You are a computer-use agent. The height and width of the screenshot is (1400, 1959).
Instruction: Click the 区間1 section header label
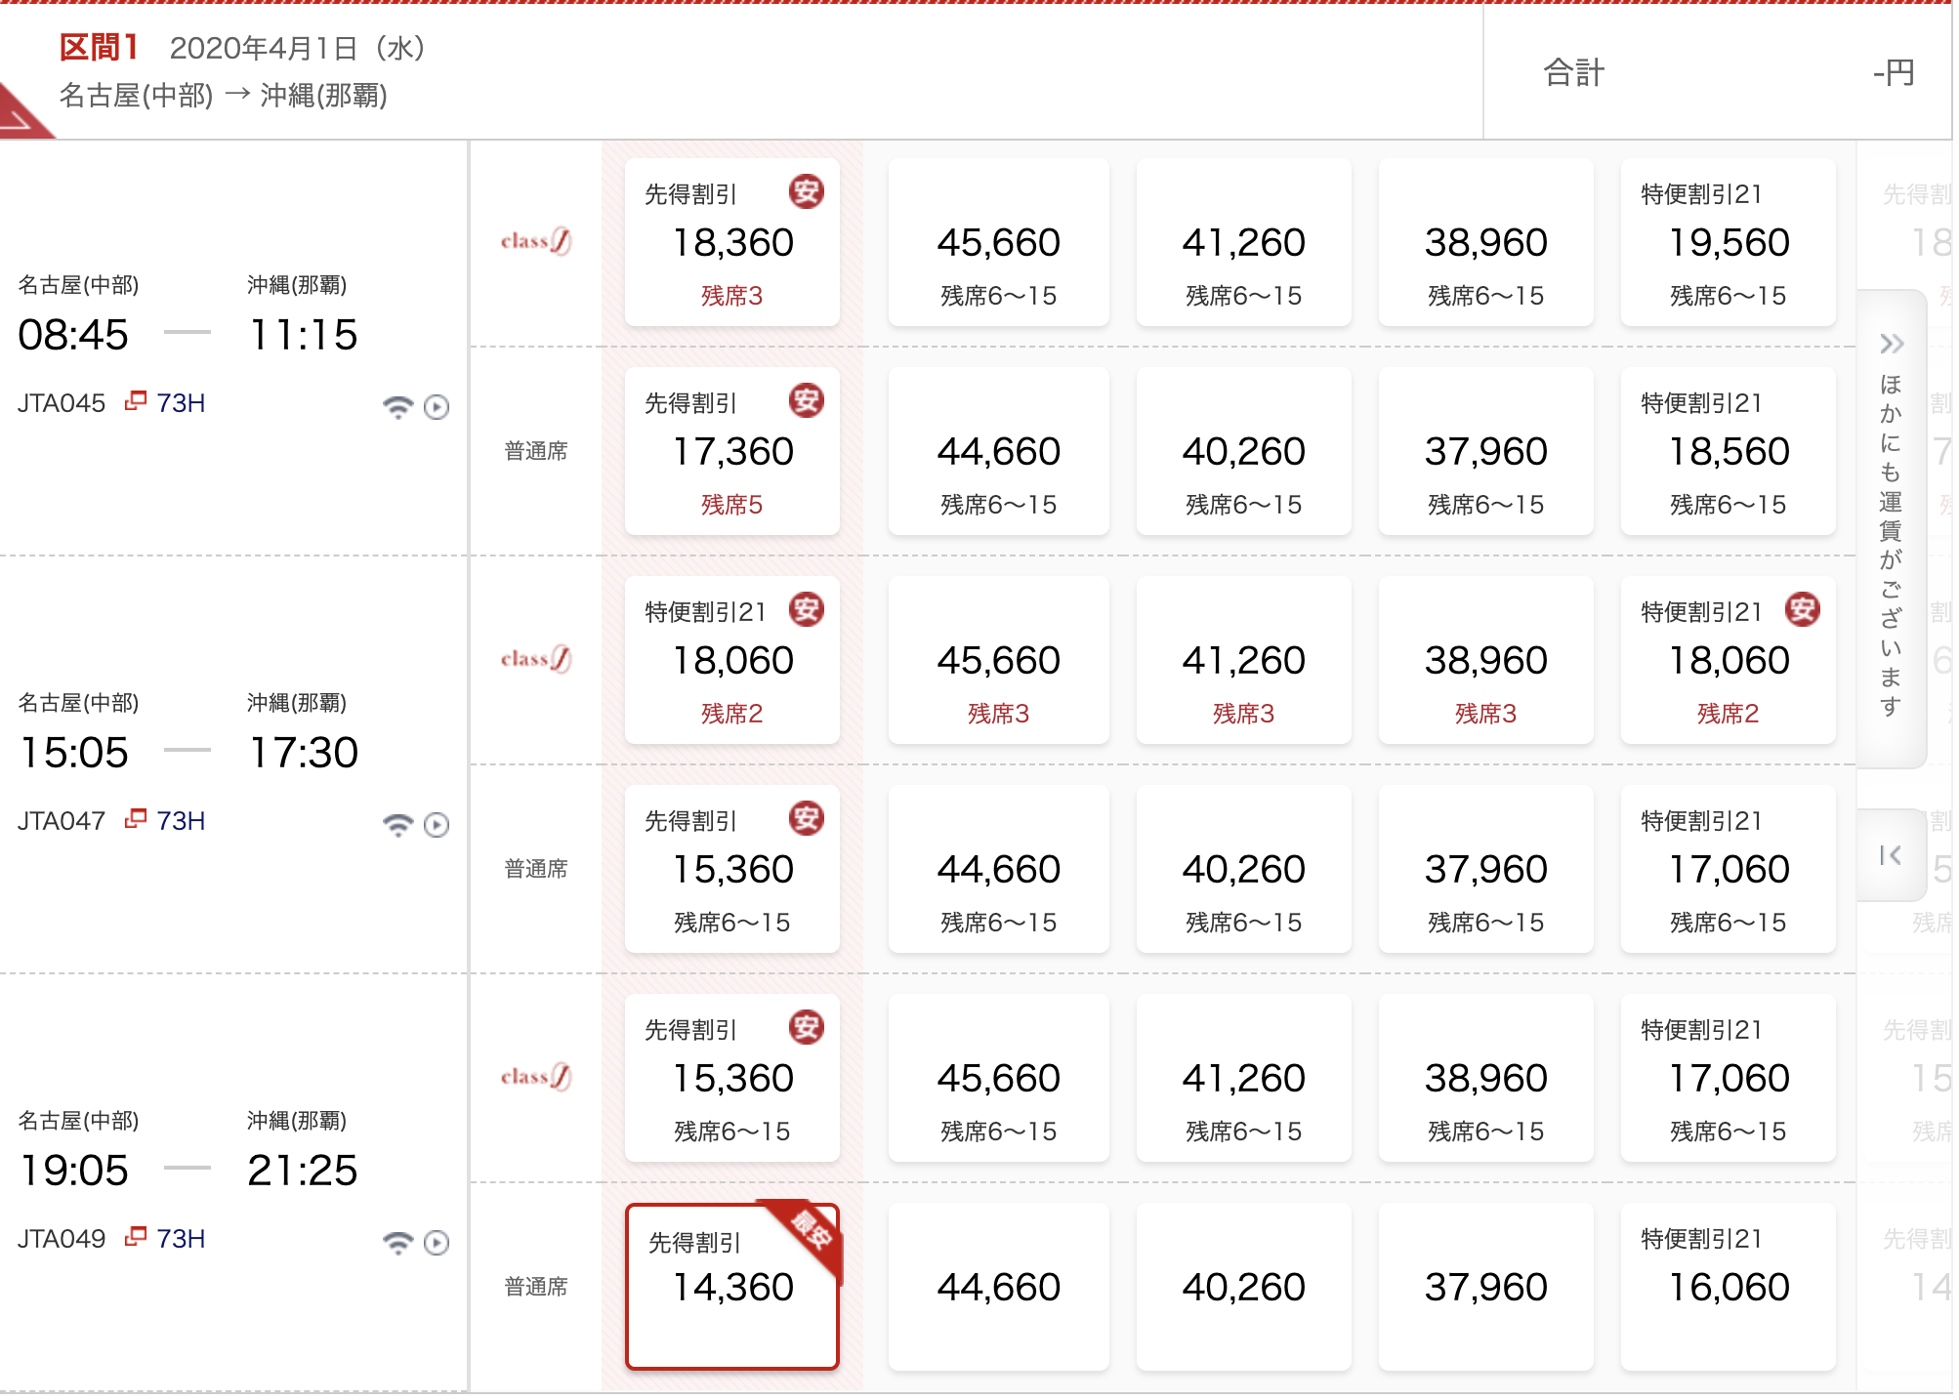[x=98, y=47]
